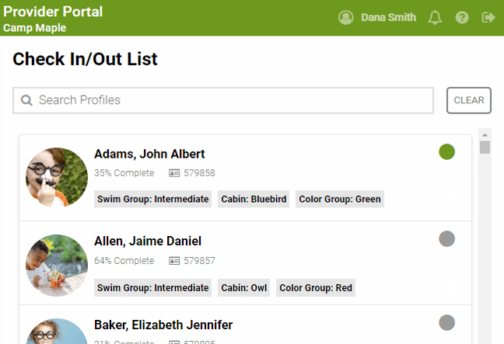
Task: Click the log out icon
Action: pos(488,18)
